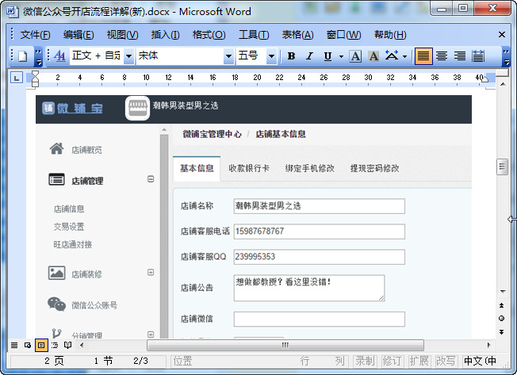This screenshot has width=517, height=375.
Task: Click the 店铺客服电话 field 15987678767
Action: 320,232
